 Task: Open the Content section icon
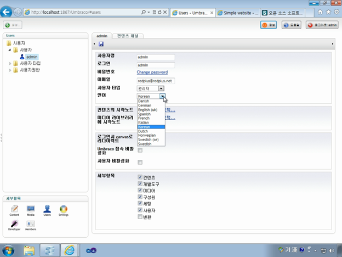(14, 211)
